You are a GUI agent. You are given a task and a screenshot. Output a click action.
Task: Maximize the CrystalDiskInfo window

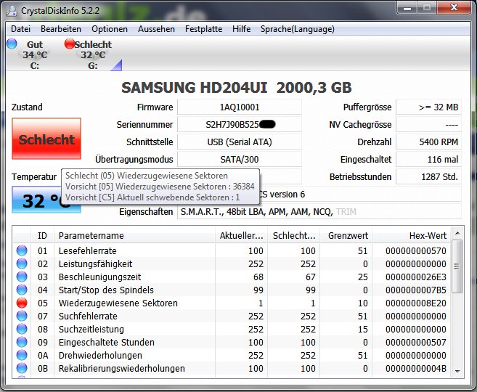(x=427, y=7)
